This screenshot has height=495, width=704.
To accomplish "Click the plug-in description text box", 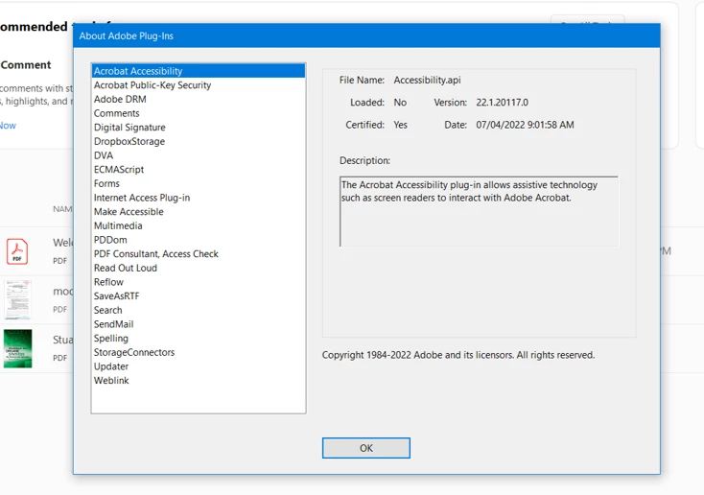I will pos(479,212).
